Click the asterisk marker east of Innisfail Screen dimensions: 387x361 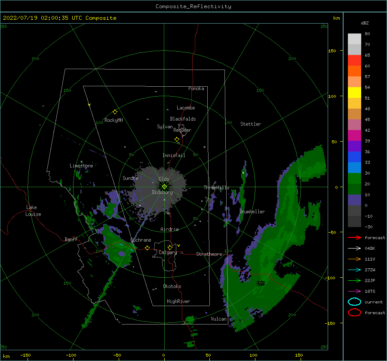tap(204, 147)
